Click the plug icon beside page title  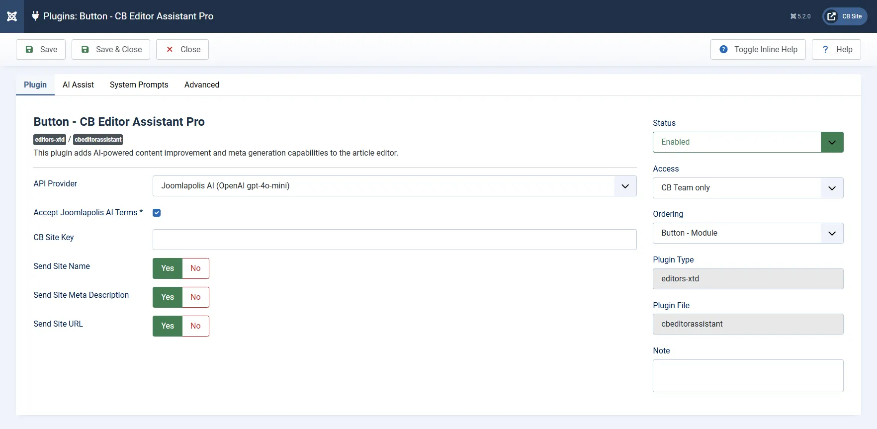(35, 16)
